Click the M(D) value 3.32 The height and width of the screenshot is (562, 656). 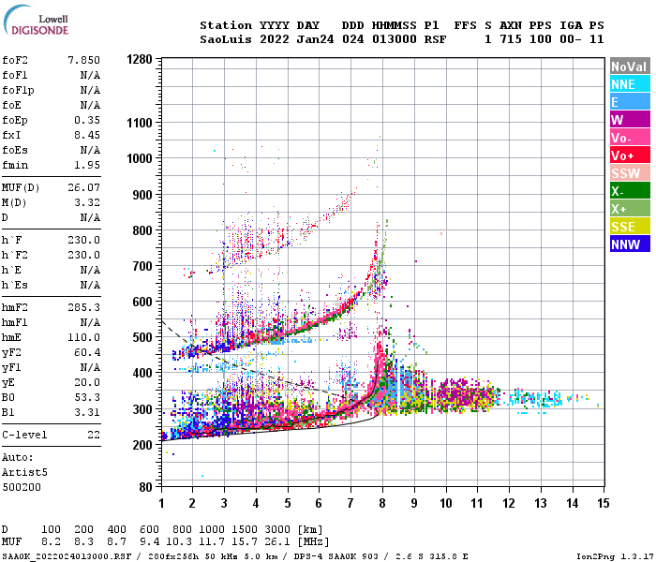[x=87, y=202]
